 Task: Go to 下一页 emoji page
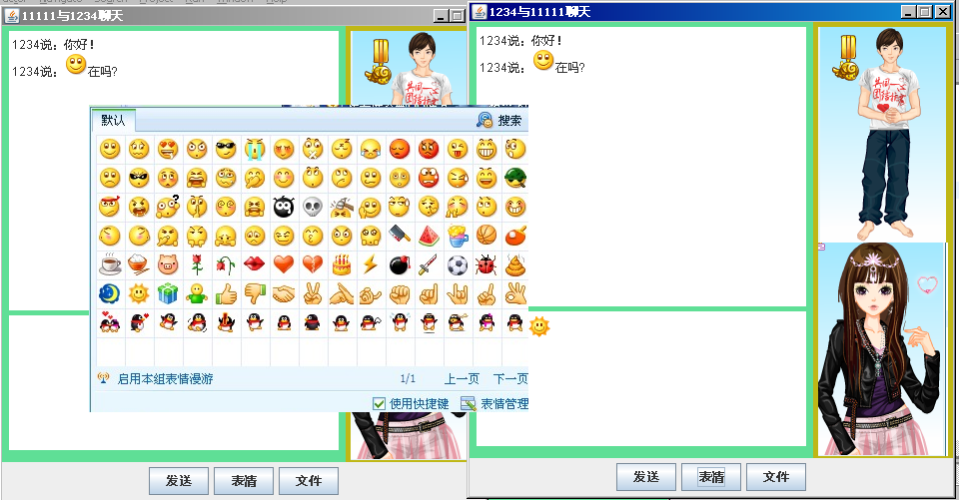510,379
